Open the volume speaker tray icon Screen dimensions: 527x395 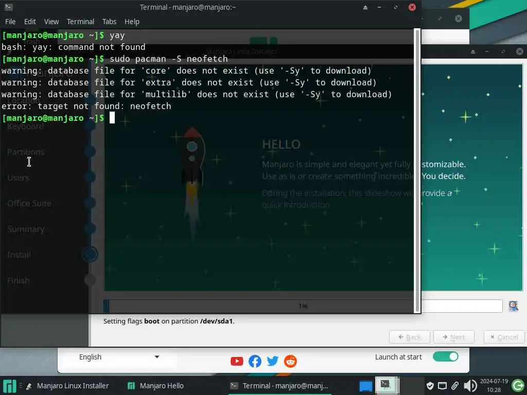[x=470, y=386]
